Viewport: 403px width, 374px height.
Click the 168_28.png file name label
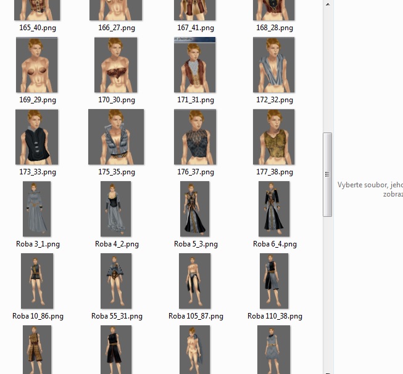point(274,28)
